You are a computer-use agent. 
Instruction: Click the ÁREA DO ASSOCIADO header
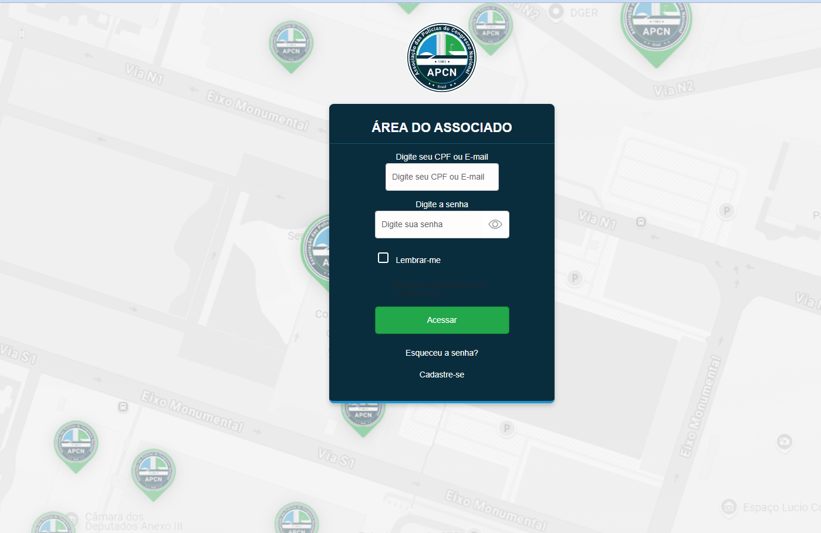[x=441, y=127]
